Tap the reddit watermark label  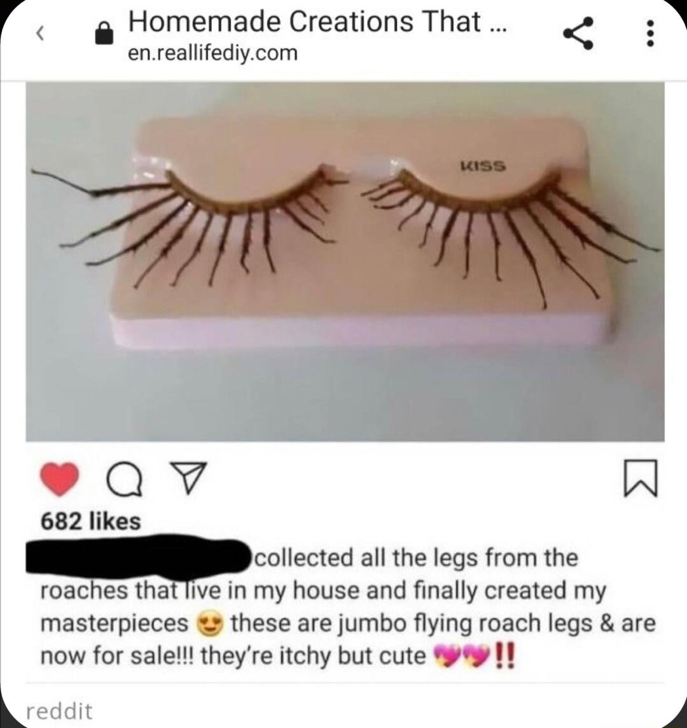59,710
